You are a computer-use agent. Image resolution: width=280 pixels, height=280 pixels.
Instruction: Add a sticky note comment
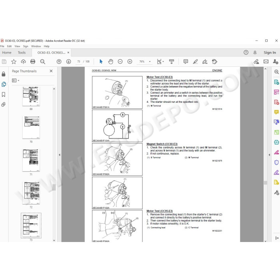pos(186,62)
